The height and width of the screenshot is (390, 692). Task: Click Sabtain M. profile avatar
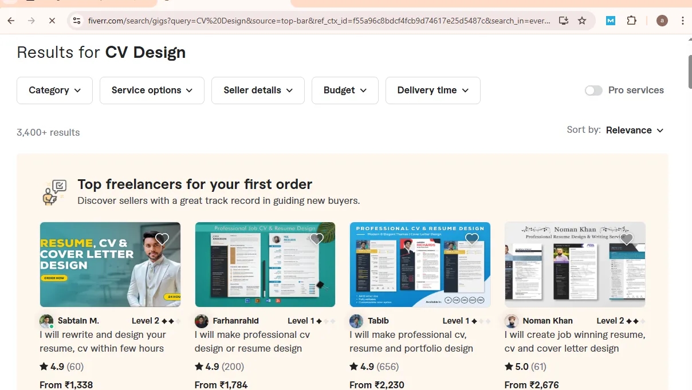tap(46, 321)
